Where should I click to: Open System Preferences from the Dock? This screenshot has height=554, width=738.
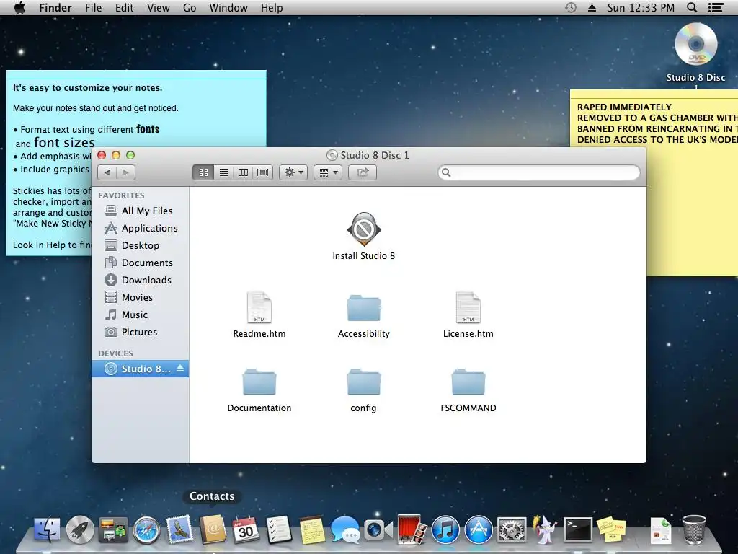pos(512,529)
